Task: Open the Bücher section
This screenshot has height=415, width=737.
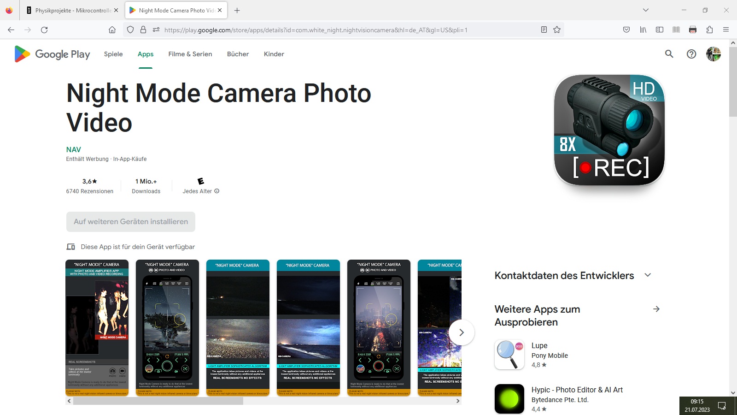Action: (x=238, y=54)
